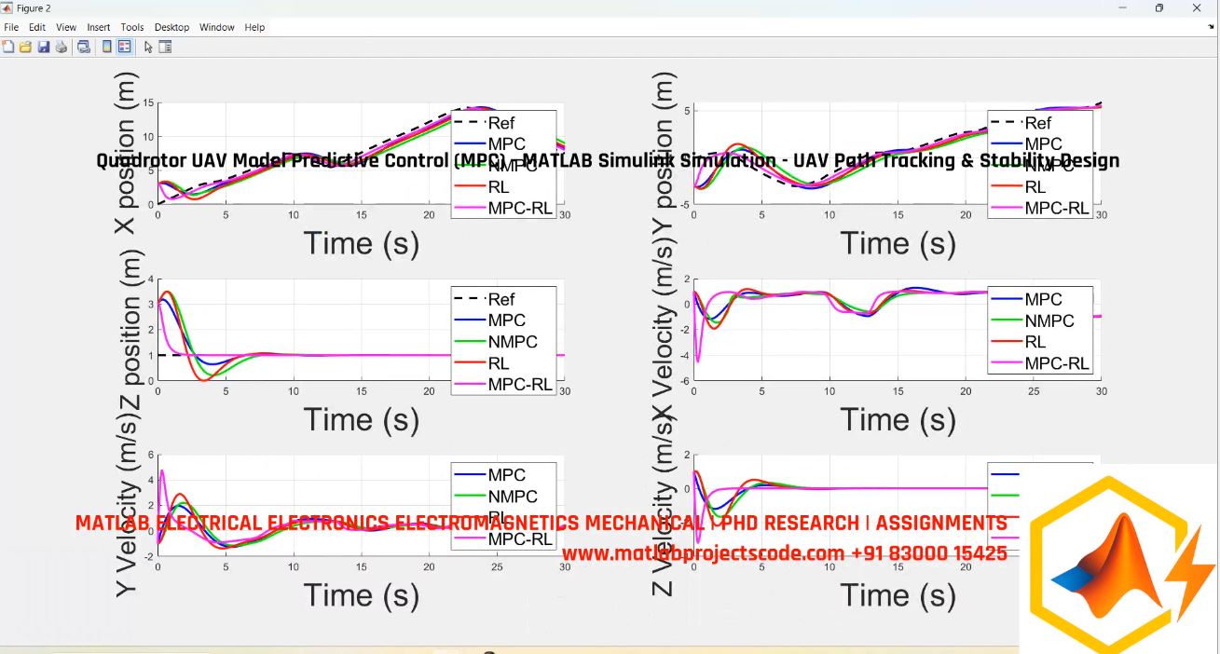The image size is (1220, 654).
Task: Activate the Edit Plot arrow tool
Action: (148, 47)
